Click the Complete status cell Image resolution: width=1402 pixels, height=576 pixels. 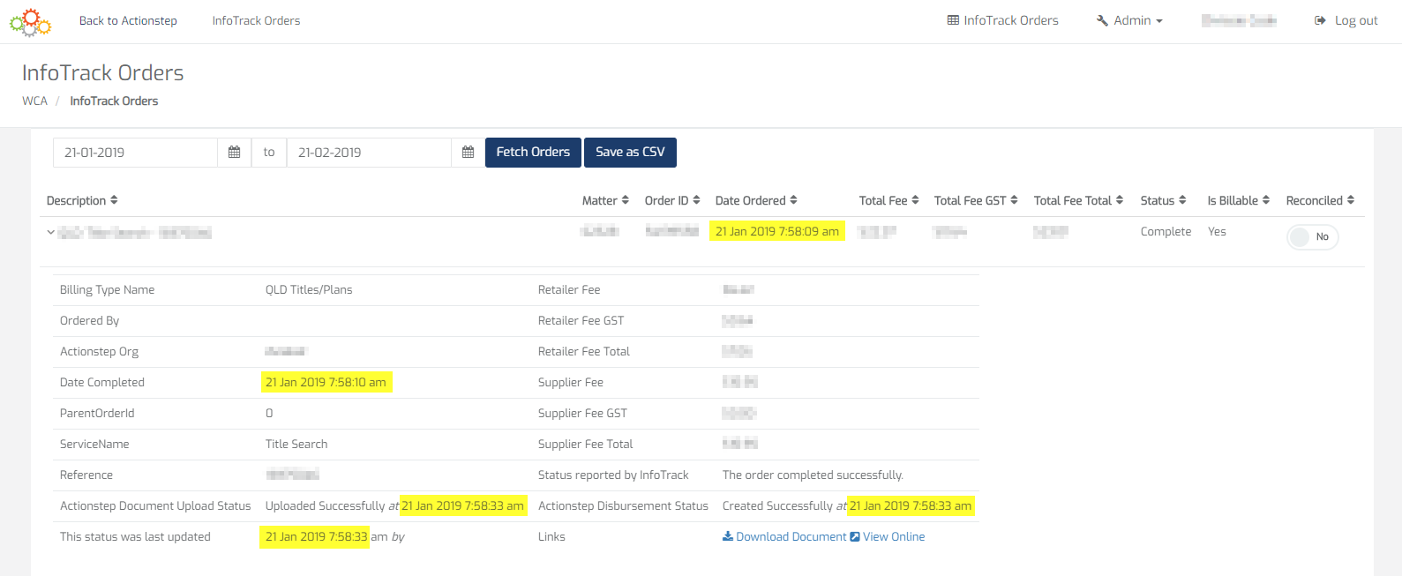coord(1166,231)
